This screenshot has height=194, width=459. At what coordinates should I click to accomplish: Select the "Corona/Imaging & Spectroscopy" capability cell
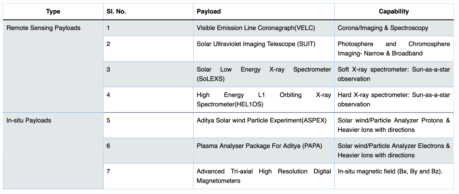[383, 28]
